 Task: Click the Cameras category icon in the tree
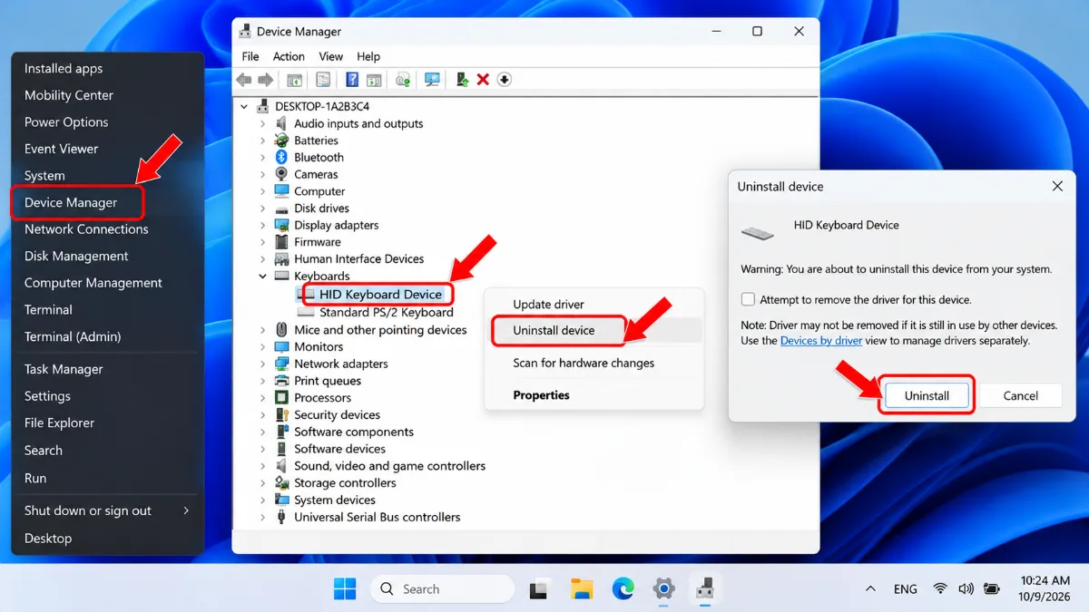pos(281,174)
